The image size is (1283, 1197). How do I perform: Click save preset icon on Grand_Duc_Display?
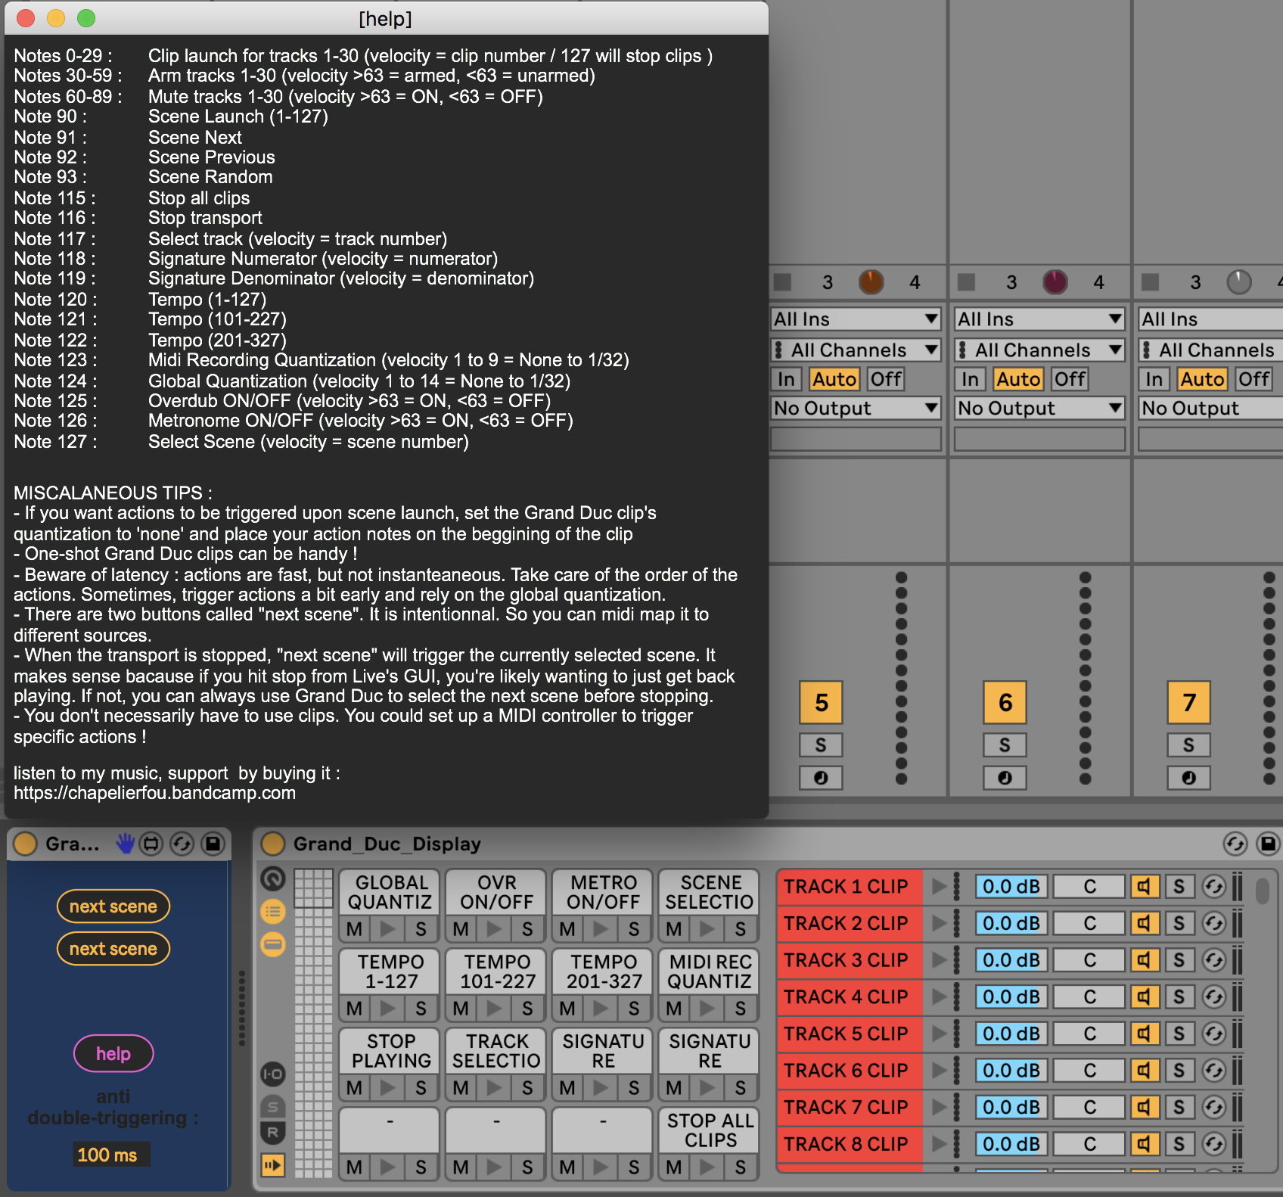(1268, 844)
